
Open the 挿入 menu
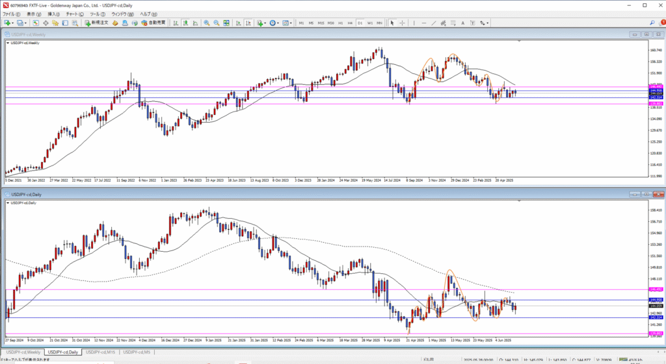(x=53, y=14)
